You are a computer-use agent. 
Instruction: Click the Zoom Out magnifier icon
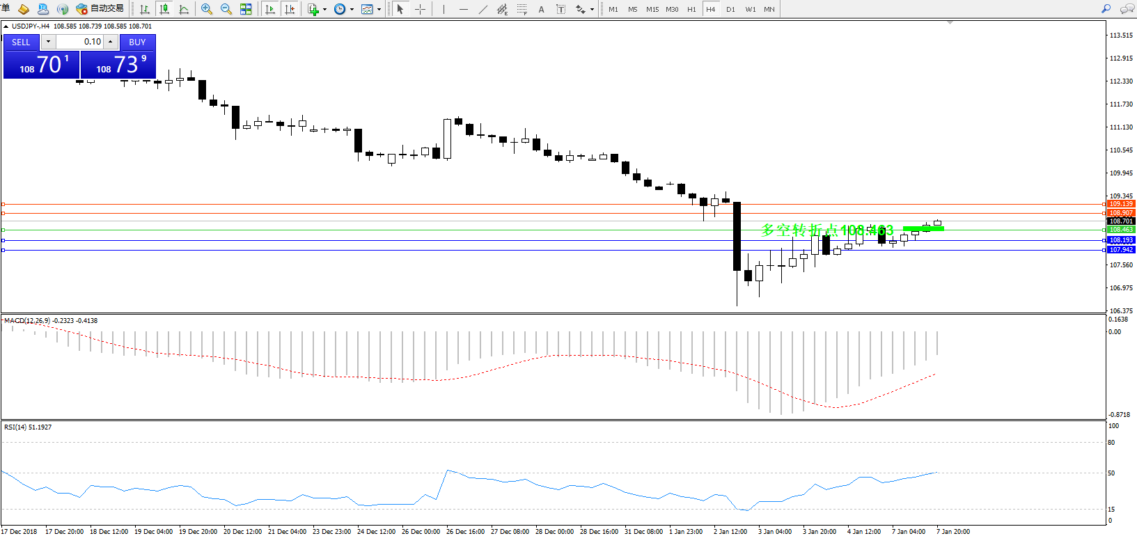(226, 9)
